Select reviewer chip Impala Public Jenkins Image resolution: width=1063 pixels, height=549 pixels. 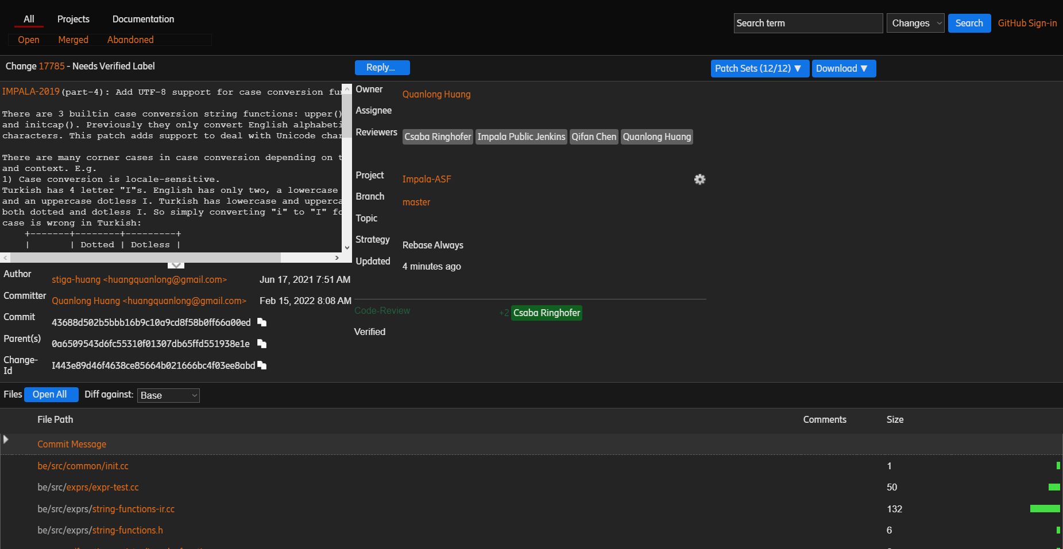pos(521,137)
